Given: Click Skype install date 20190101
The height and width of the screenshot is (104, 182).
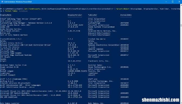Looking at the screenshot, I should [124, 67].
